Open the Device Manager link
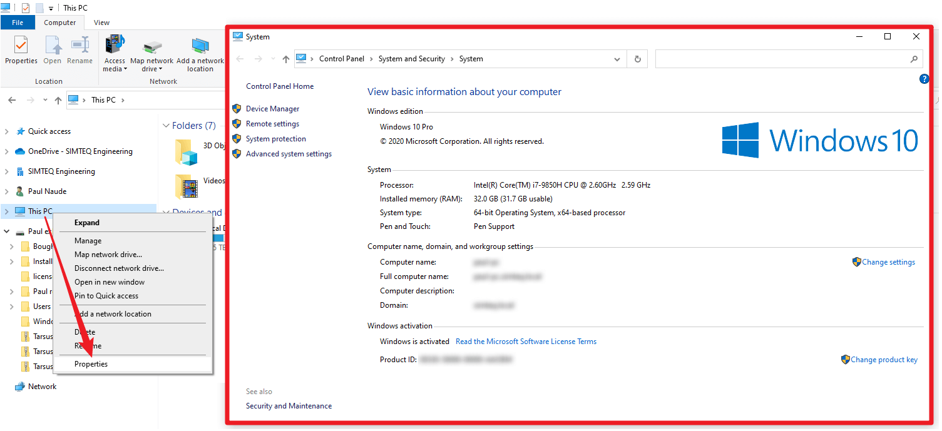 tap(272, 109)
